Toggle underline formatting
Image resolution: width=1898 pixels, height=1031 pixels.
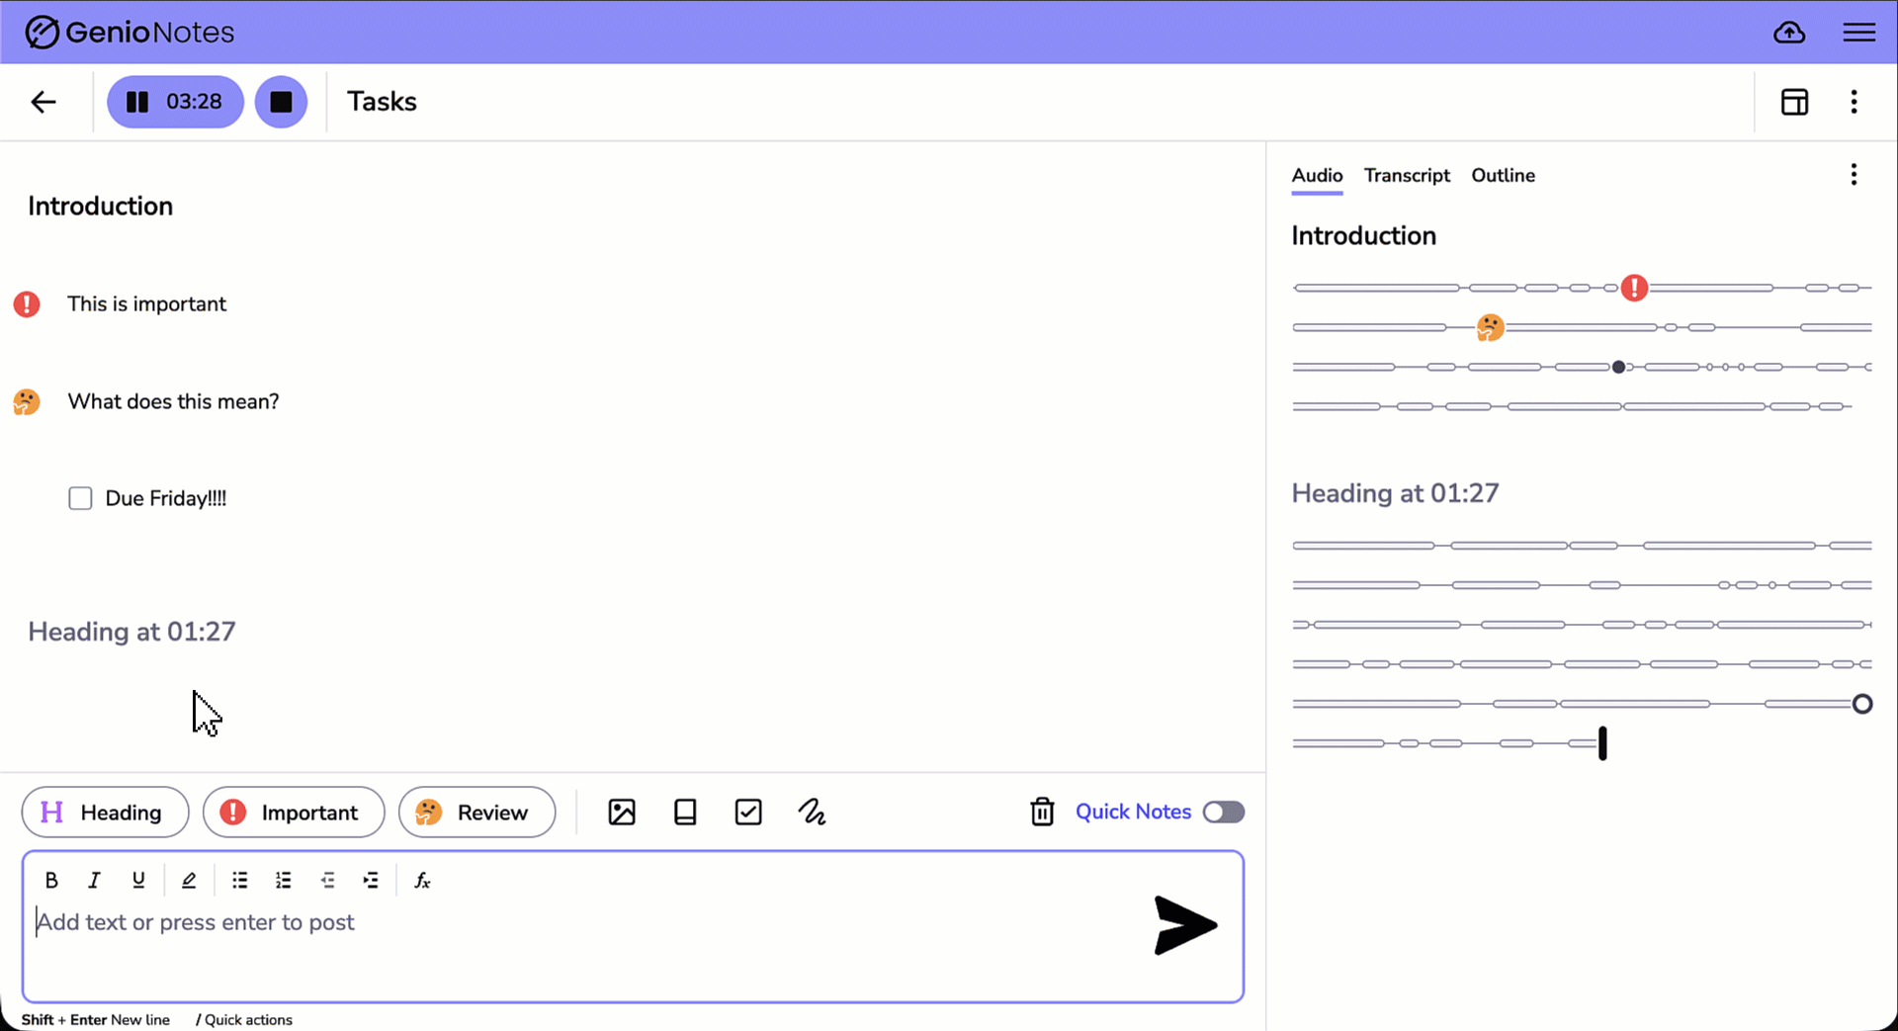pyautogui.click(x=138, y=881)
